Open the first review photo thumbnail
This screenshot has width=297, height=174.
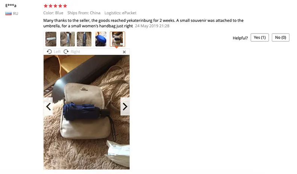click(x=51, y=39)
